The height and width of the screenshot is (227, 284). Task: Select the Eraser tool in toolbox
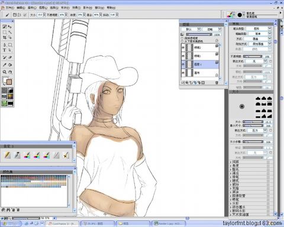[10, 57]
